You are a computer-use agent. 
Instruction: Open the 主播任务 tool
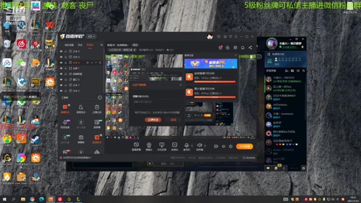pos(97,109)
